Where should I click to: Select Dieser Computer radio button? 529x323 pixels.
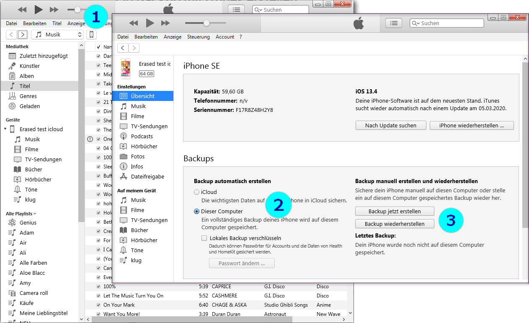coord(197,211)
